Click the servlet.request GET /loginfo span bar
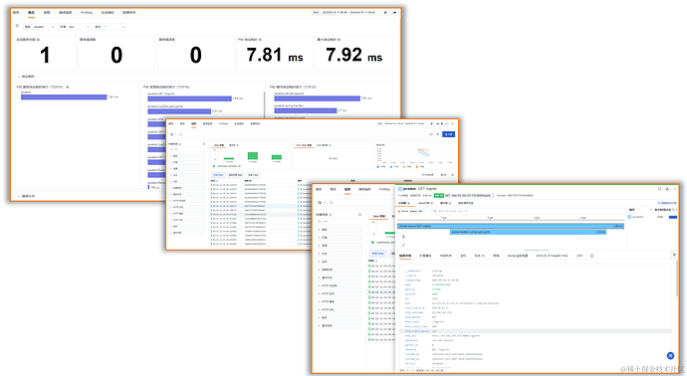Screen dimensions: 687x376 point(511,226)
